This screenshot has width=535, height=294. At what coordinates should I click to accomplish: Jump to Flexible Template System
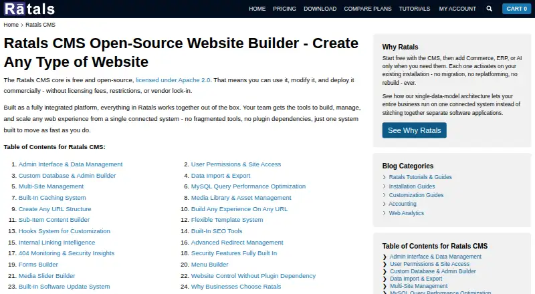[227, 220]
